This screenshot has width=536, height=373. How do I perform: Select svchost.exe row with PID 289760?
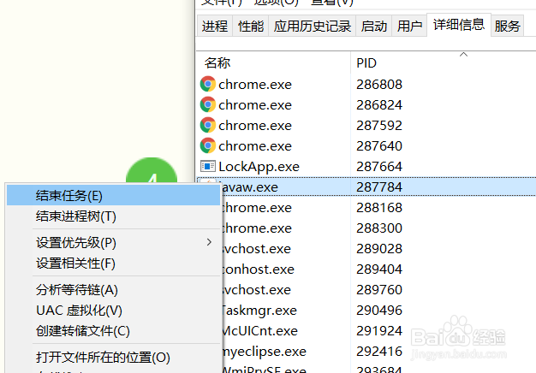(378, 290)
